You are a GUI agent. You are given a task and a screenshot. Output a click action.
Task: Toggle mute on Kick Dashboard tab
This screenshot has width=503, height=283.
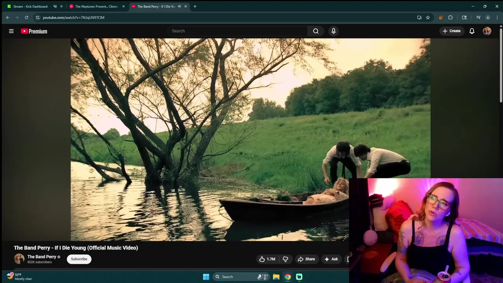(x=55, y=6)
